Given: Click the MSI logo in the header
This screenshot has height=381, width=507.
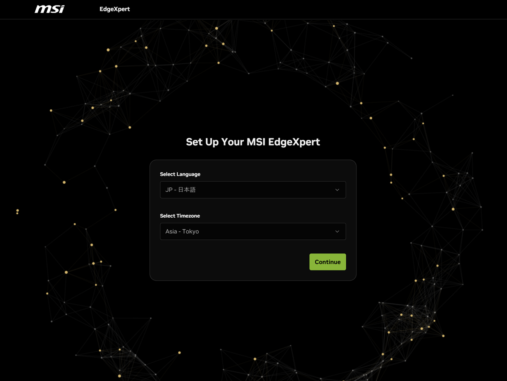Looking at the screenshot, I should point(49,9).
